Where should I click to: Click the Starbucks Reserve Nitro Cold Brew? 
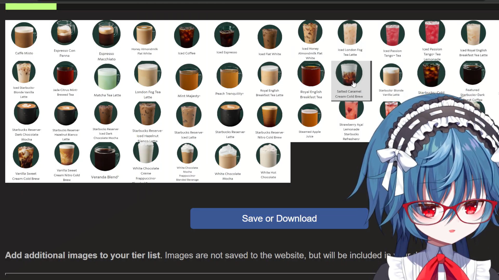(x=270, y=115)
